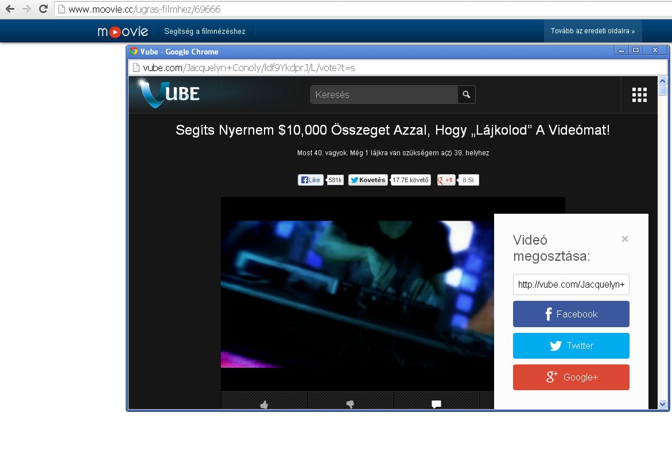Click the Facebook Like button
672x475 pixels.
pos(310,180)
